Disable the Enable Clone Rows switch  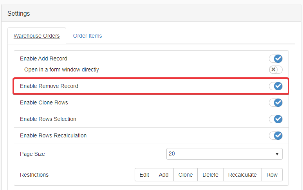pos(276,102)
